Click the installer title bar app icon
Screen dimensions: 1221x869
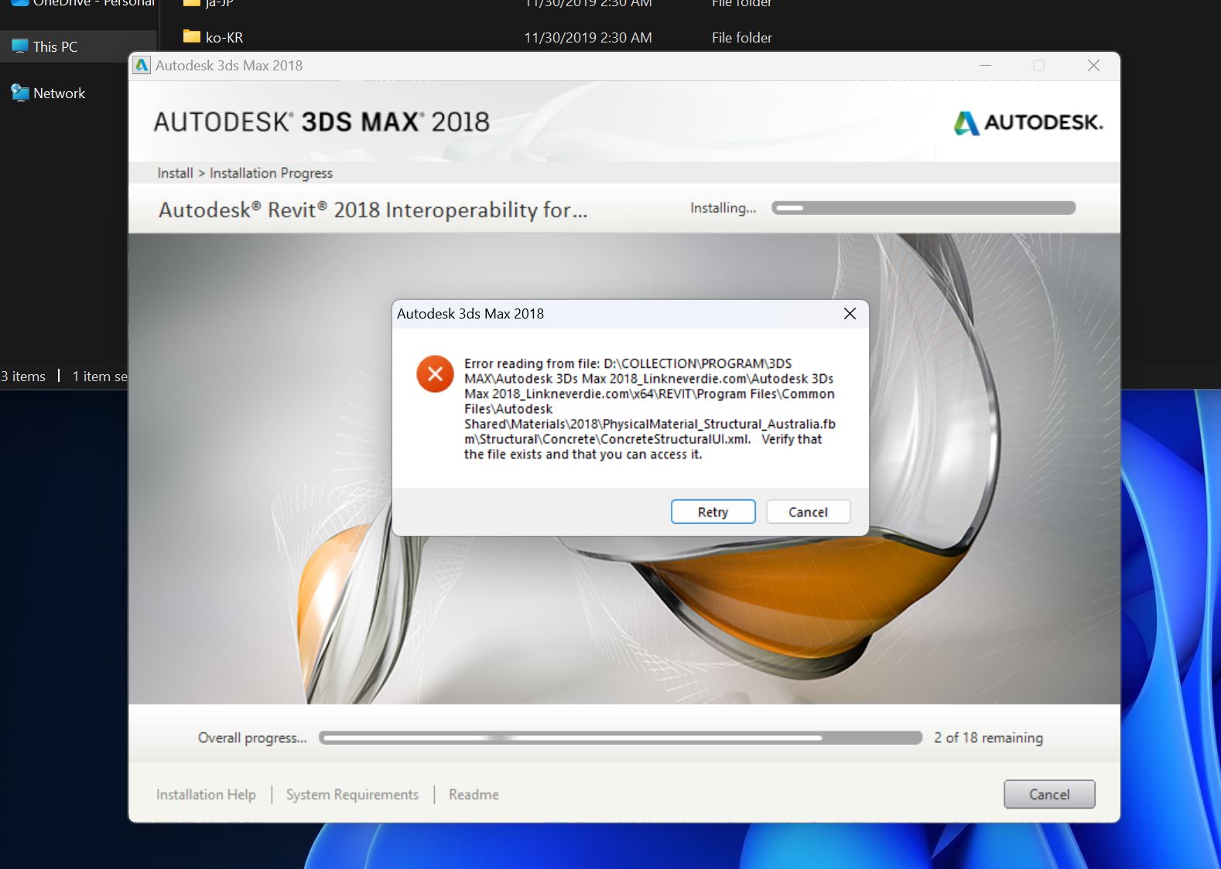tap(142, 66)
